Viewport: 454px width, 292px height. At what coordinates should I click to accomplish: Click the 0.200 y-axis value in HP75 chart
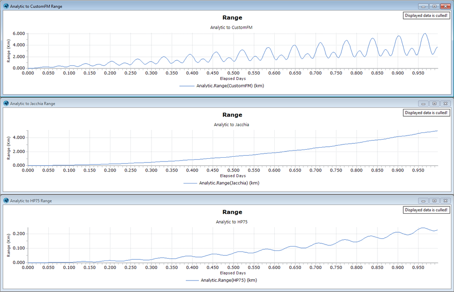pos(19,234)
